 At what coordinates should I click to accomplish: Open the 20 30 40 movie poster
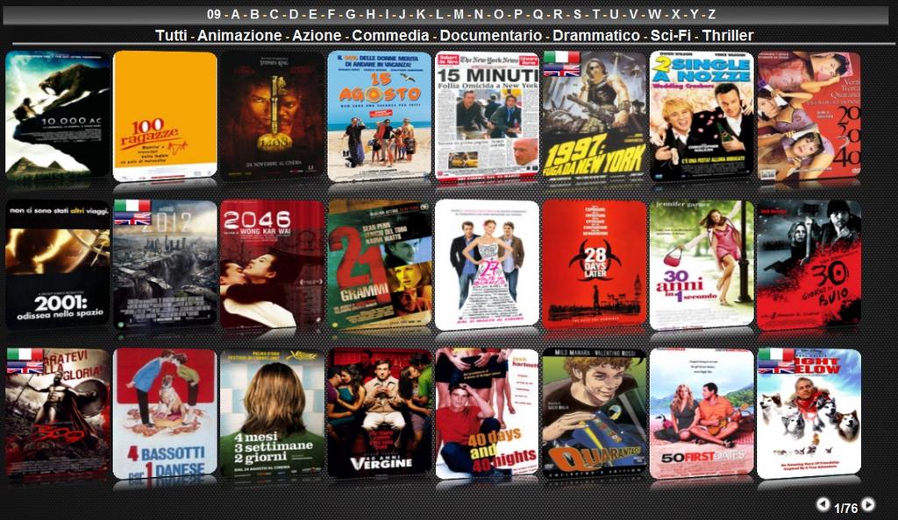click(x=809, y=116)
